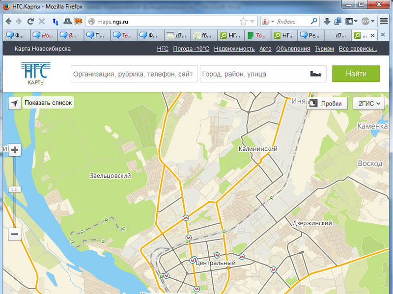The height and width of the screenshot is (294, 393).
Task: Expand the 2ГИС map type dropdown
Action: [x=369, y=104]
